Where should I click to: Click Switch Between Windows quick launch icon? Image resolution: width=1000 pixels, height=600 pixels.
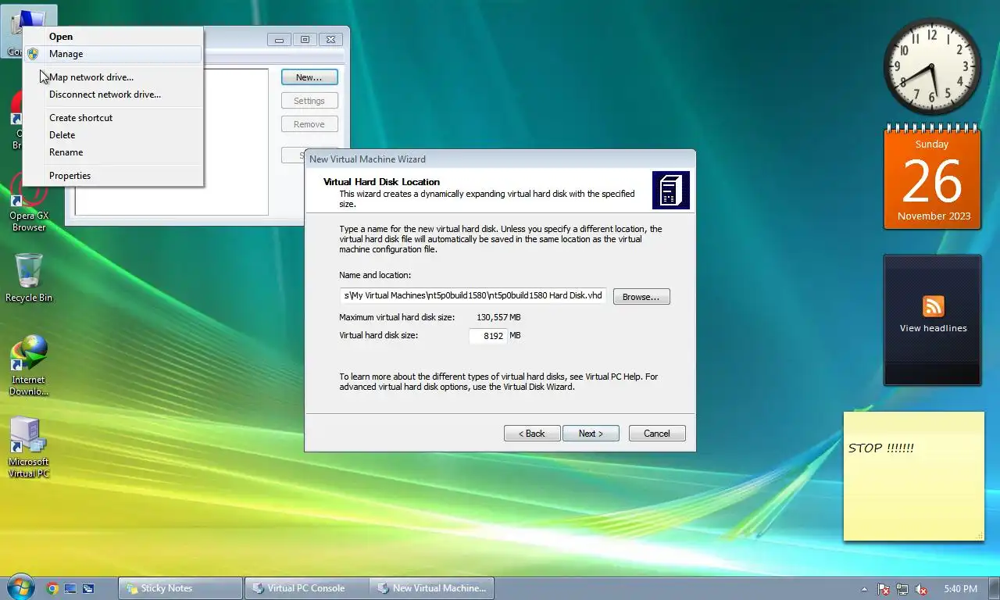pos(88,588)
